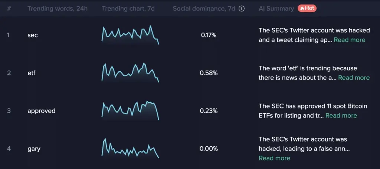Select the trending word 'gary'

[x=34, y=149]
